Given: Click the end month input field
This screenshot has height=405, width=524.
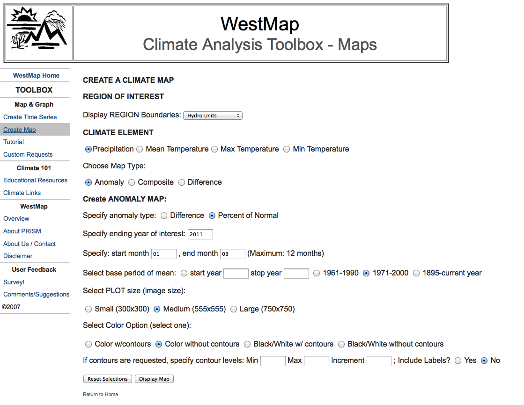Looking at the screenshot, I should click(x=233, y=254).
